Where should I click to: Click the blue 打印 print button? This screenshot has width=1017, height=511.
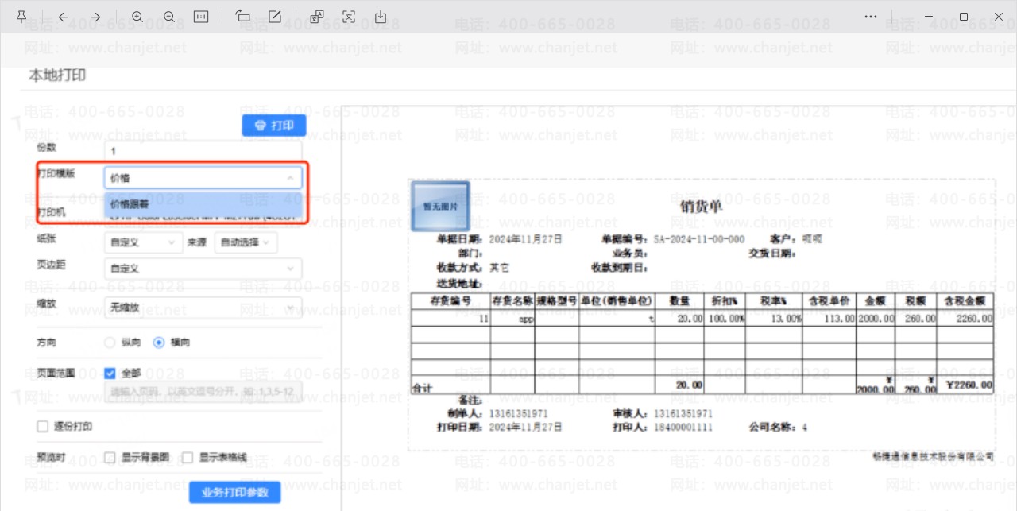click(274, 126)
